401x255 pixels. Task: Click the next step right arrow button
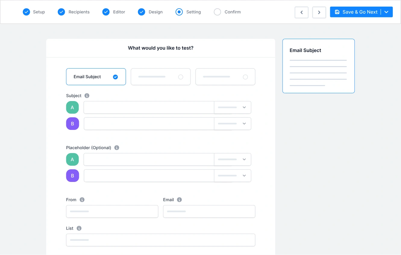coord(319,12)
